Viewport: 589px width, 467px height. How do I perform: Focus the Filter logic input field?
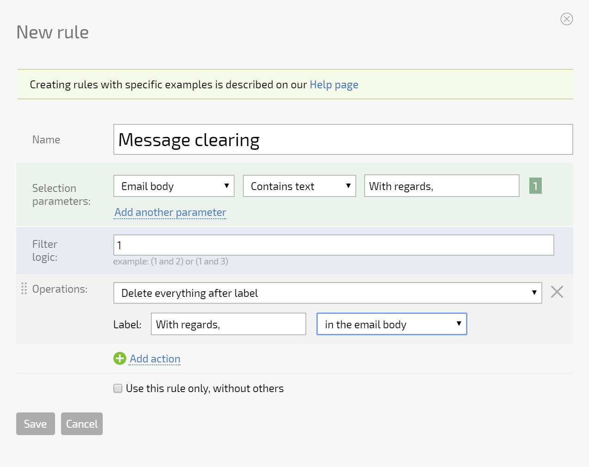pyautogui.click(x=334, y=245)
